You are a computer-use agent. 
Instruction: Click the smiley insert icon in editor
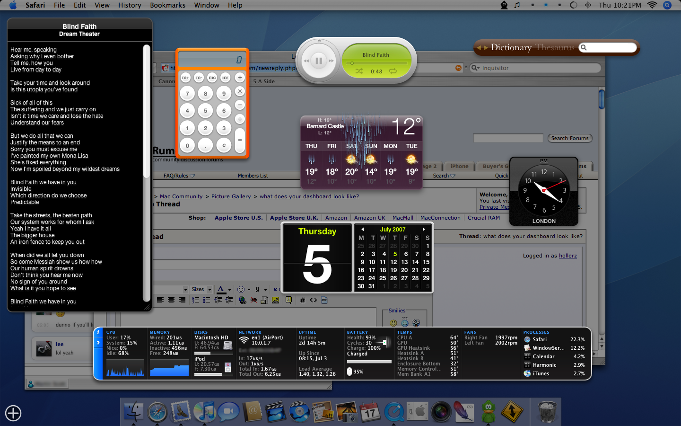click(x=241, y=289)
